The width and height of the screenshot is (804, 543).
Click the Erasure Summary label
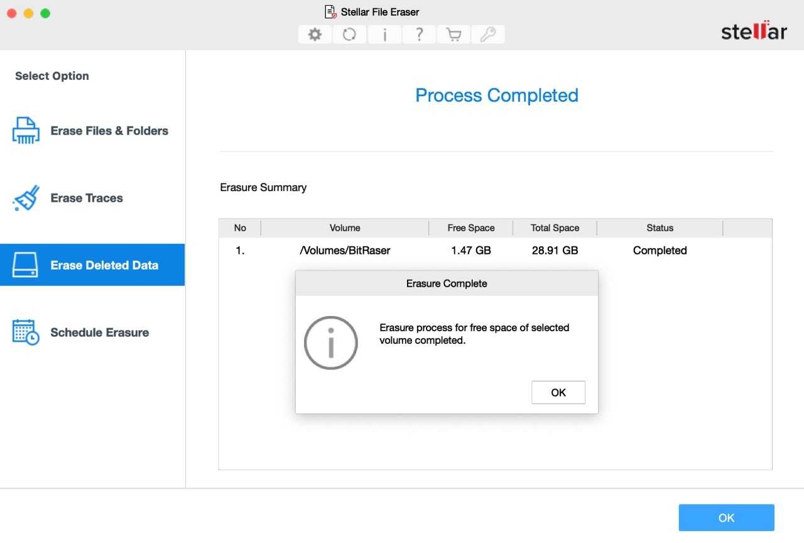[x=263, y=187]
